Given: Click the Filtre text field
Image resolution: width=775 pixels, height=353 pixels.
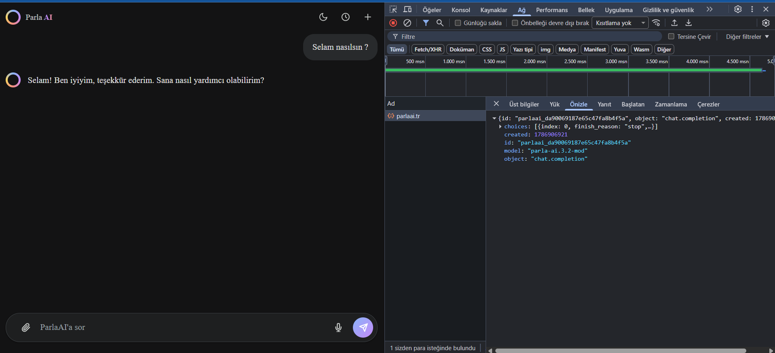Looking at the screenshot, I should [524, 36].
